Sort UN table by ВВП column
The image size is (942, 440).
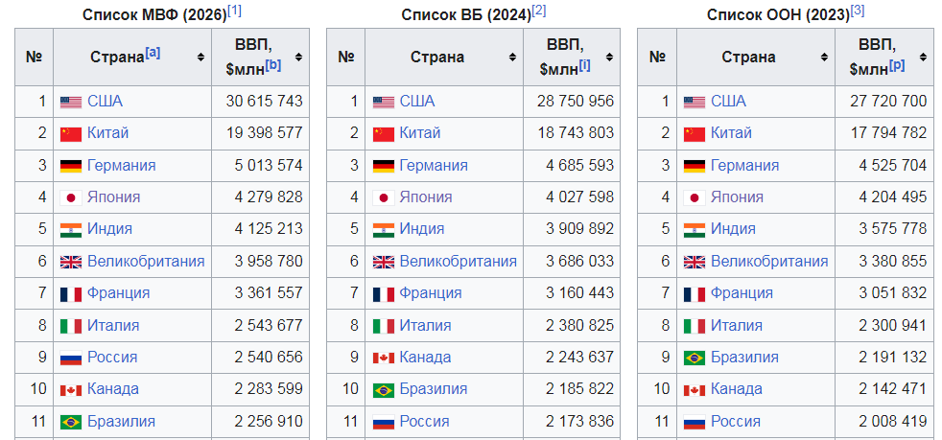point(921,57)
